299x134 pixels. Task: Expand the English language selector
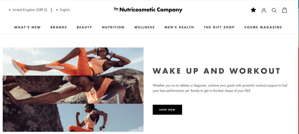click(63, 10)
